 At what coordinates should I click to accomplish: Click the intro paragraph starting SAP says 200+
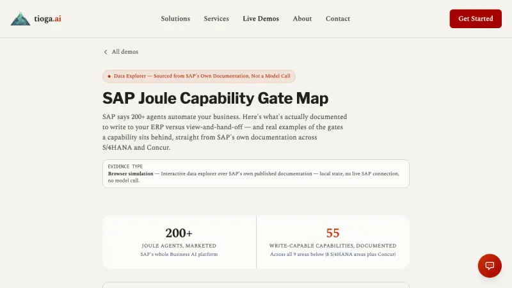tap(225, 132)
